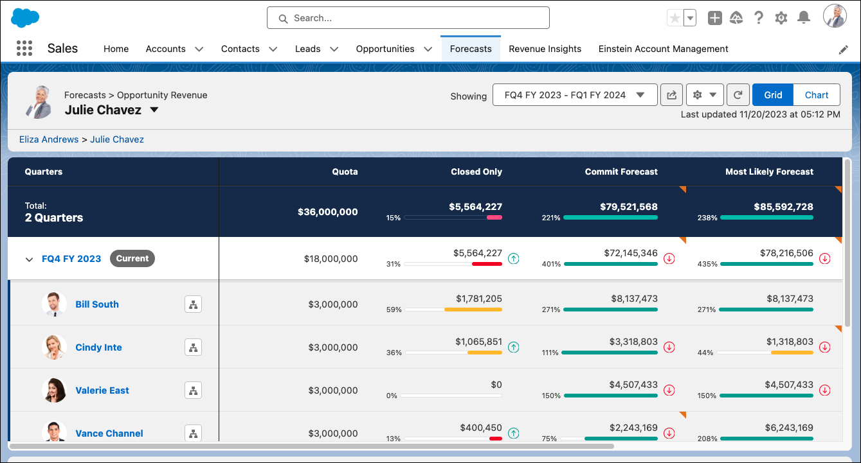The image size is (861, 463).
Task: Collapse the FQ4 FY 2023 row
Action: click(x=29, y=259)
